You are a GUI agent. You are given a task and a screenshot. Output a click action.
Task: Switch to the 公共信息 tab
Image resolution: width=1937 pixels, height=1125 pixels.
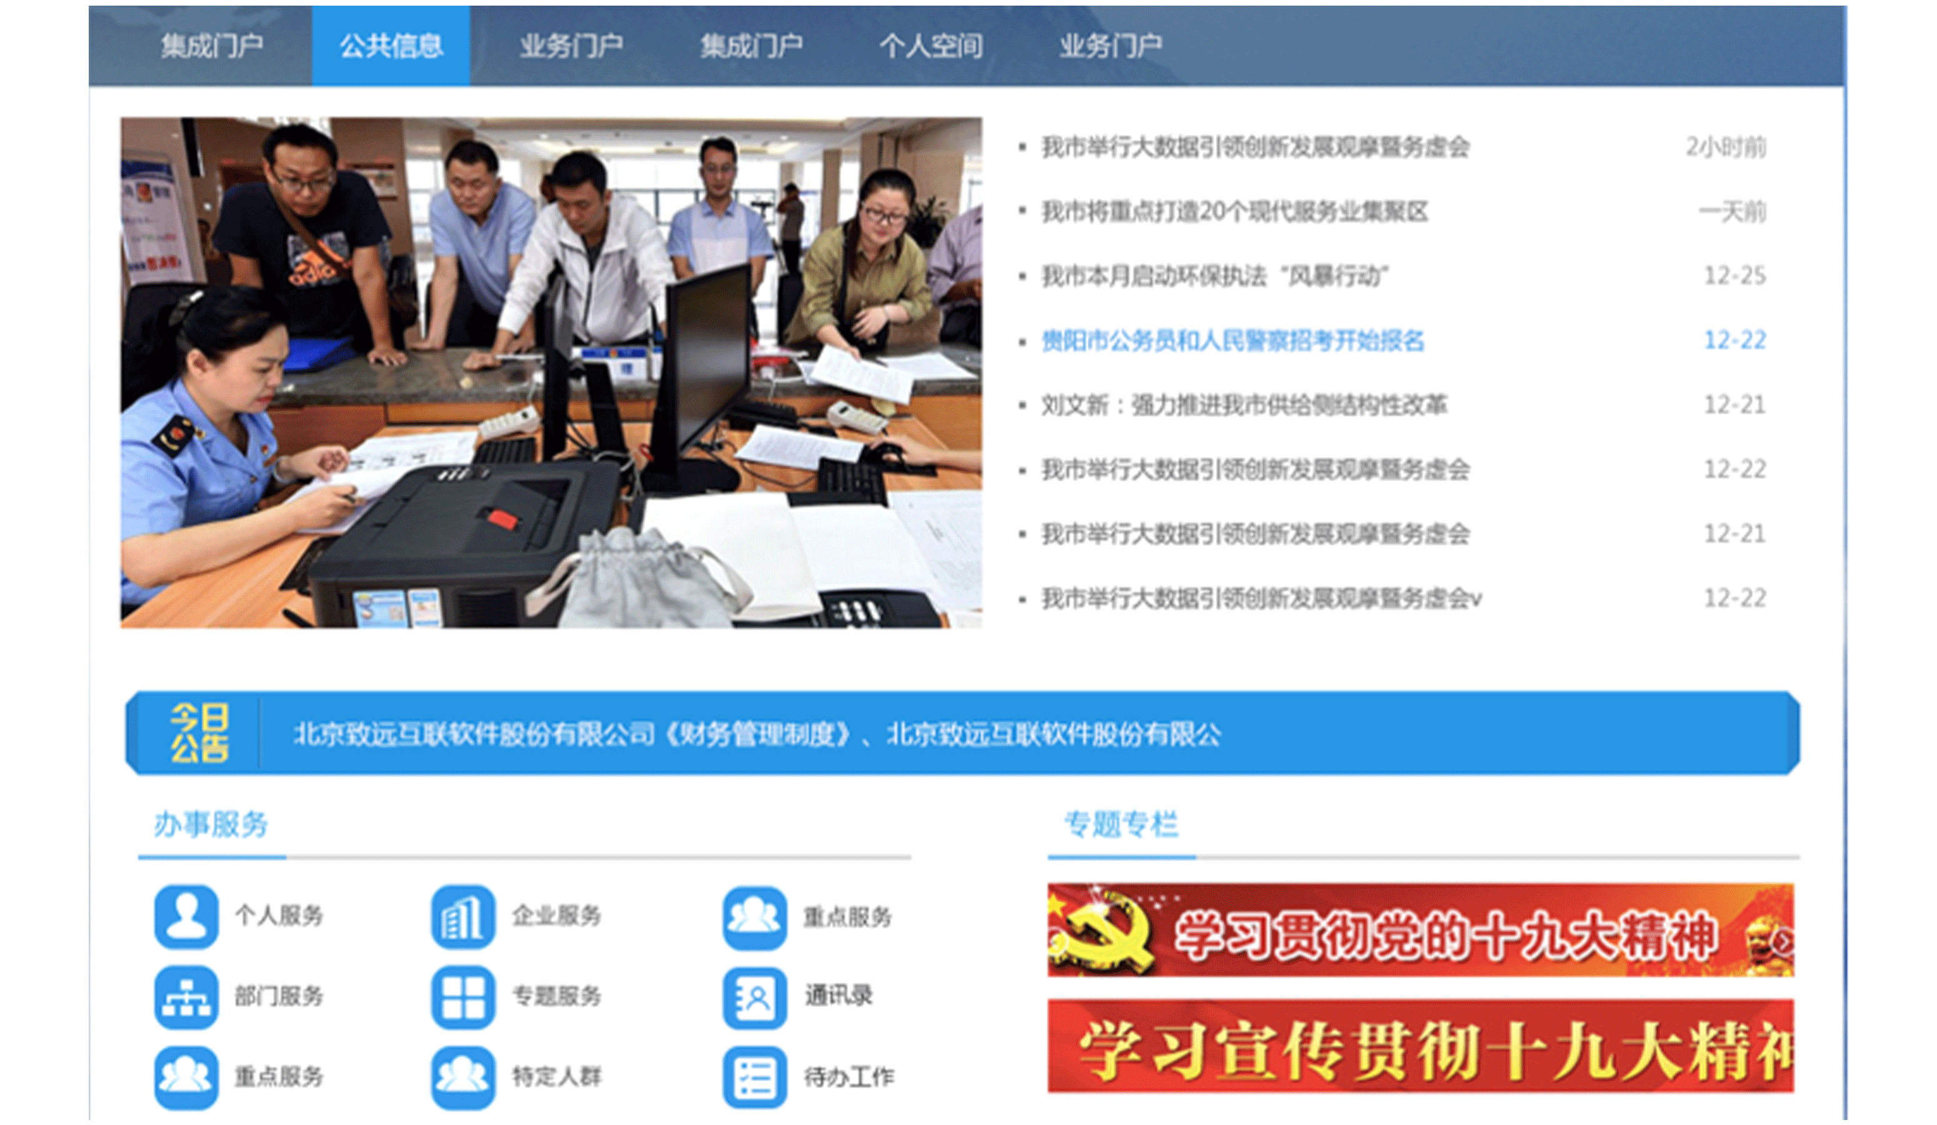pyautogui.click(x=391, y=46)
